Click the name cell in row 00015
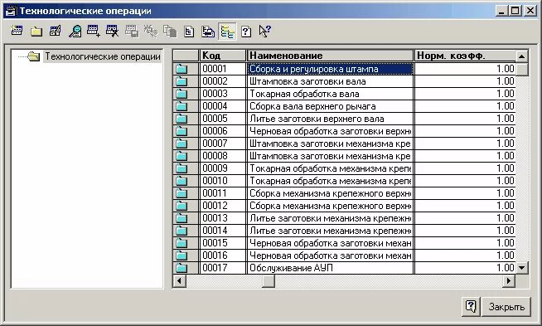Screen dimensions: 542x326 click(330, 243)
